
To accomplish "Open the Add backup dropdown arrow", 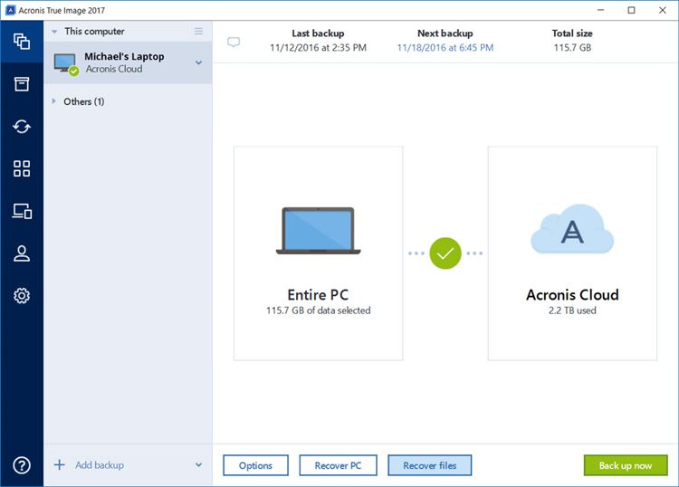I will point(198,465).
